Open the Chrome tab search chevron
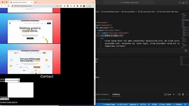The width and height of the screenshot is (189, 106). [x=93, y=2]
